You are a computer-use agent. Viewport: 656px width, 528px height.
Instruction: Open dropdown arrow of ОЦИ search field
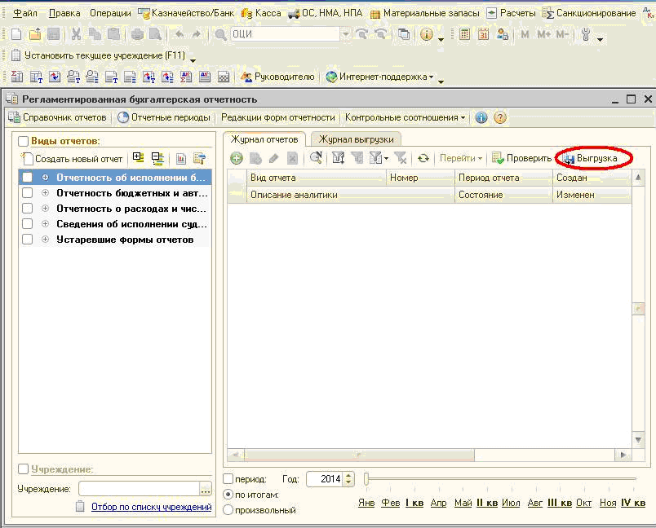[346, 34]
